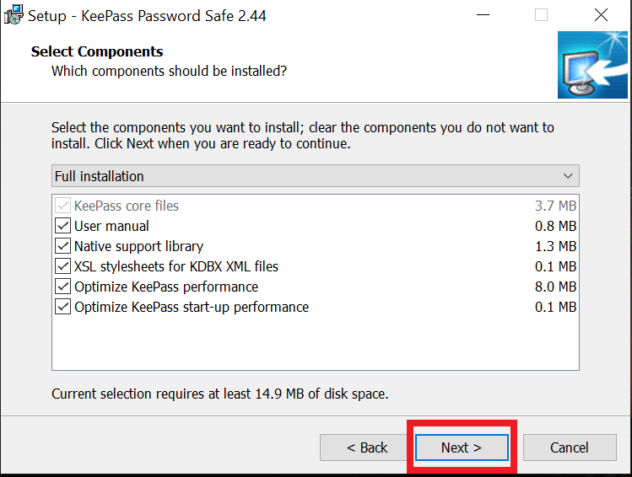Disable XSL stylesheets for KDBX XML files
632x477 pixels.
click(63, 266)
